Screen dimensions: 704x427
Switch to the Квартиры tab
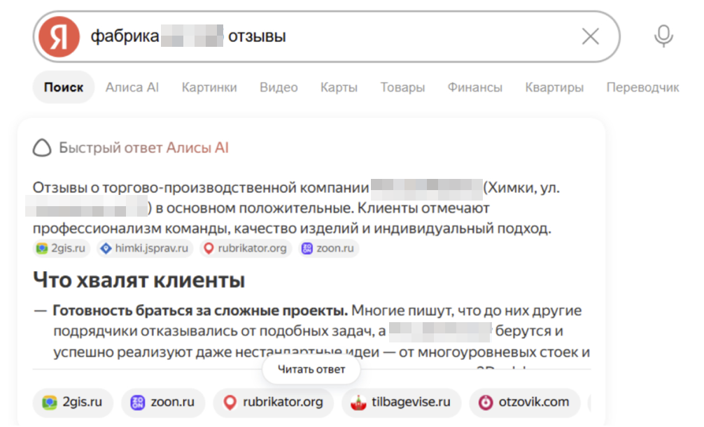pyautogui.click(x=554, y=87)
